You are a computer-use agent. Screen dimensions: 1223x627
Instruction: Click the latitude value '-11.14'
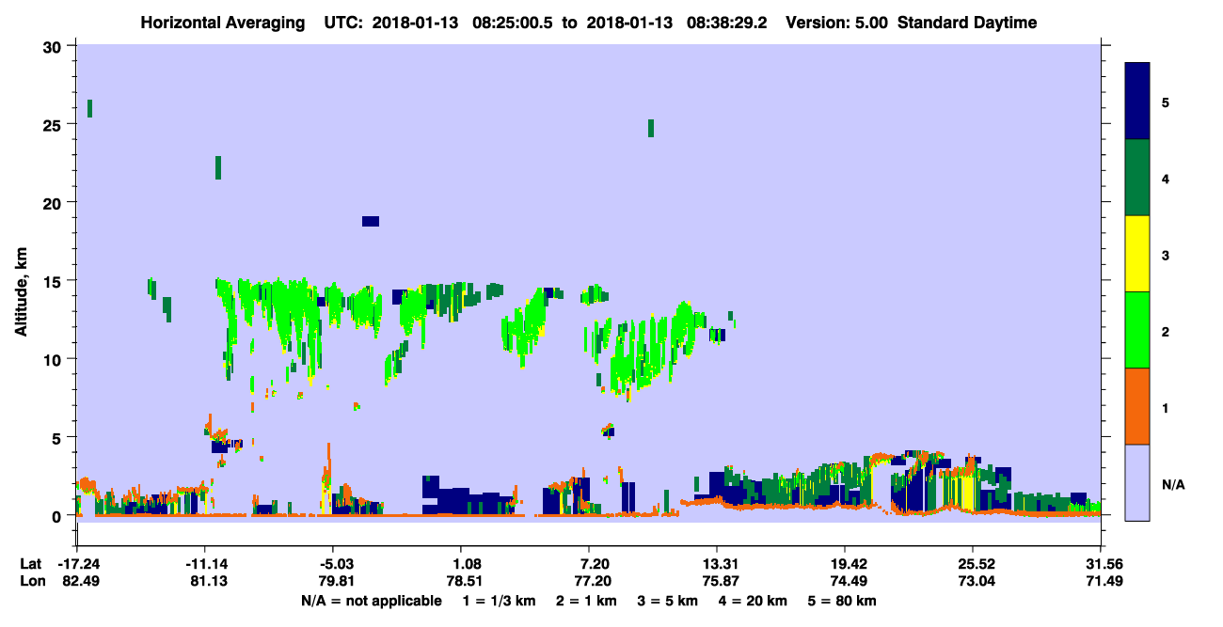point(205,564)
